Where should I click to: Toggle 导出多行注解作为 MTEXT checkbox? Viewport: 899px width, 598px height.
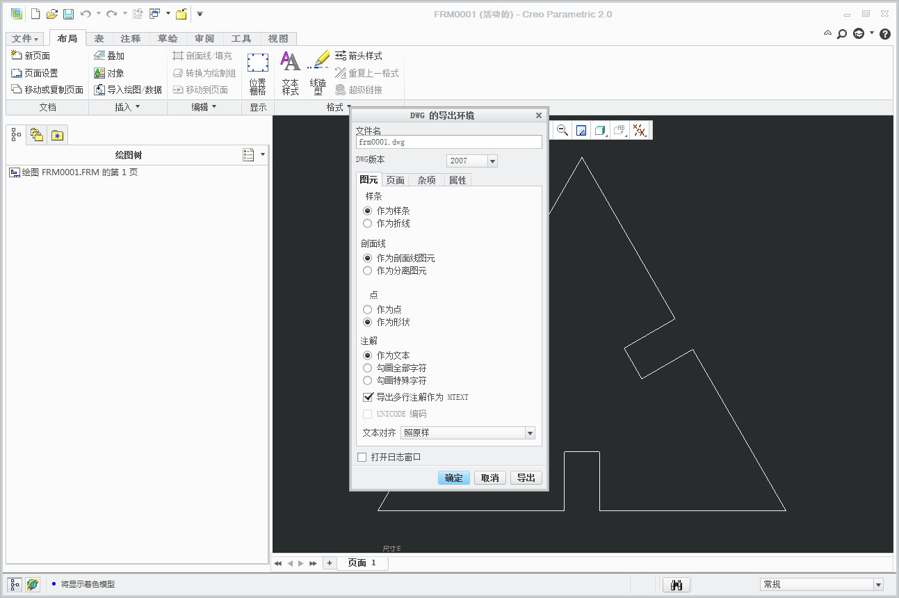[368, 397]
